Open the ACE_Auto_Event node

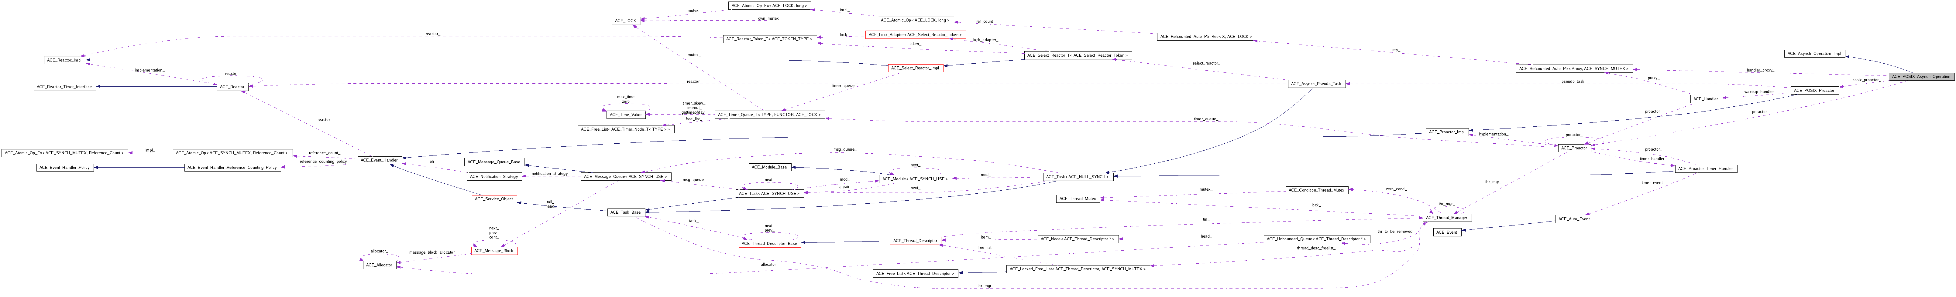tap(1574, 219)
